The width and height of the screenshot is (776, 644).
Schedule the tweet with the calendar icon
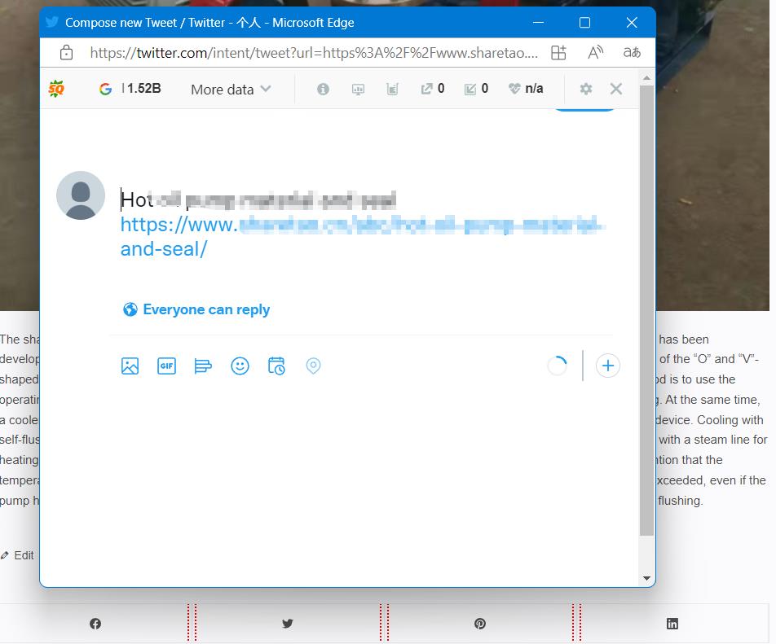tap(276, 366)
